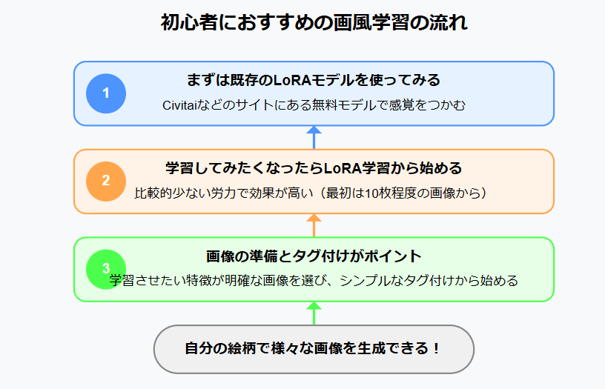Click the blue circle numbered 1
The image size is (605, 389).
[x=106, y=93]
